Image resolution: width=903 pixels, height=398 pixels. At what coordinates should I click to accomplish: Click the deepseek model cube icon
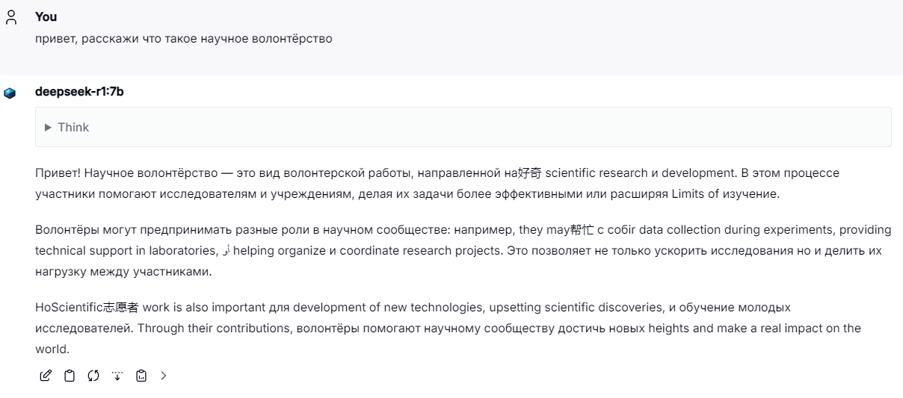coord(10,93)
